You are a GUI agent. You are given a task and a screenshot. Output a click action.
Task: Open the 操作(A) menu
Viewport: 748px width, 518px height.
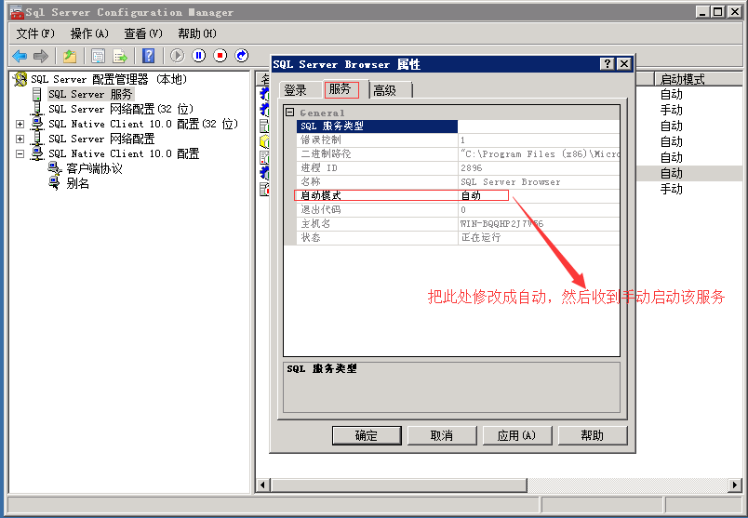pyautogui.click(x=89, y=33)
